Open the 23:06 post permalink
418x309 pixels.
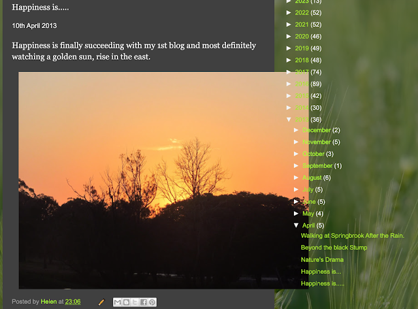tap(72, 302)
